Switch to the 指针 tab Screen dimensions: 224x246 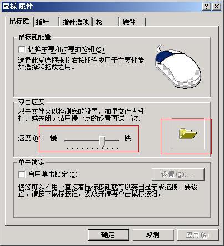click(x=46, y=22)
